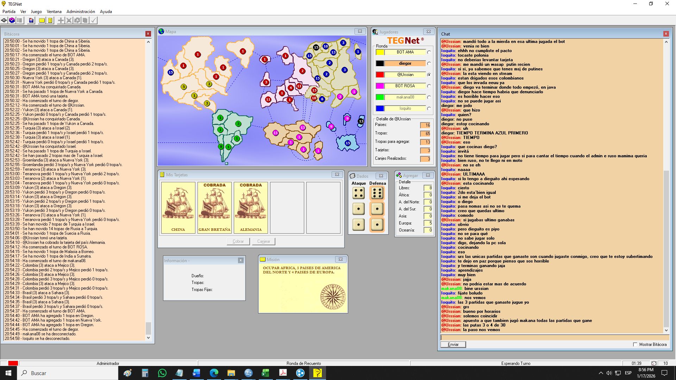This screenshot has width=676, height=380.
Task: Open the Juego menu
Action: (36, 12)
